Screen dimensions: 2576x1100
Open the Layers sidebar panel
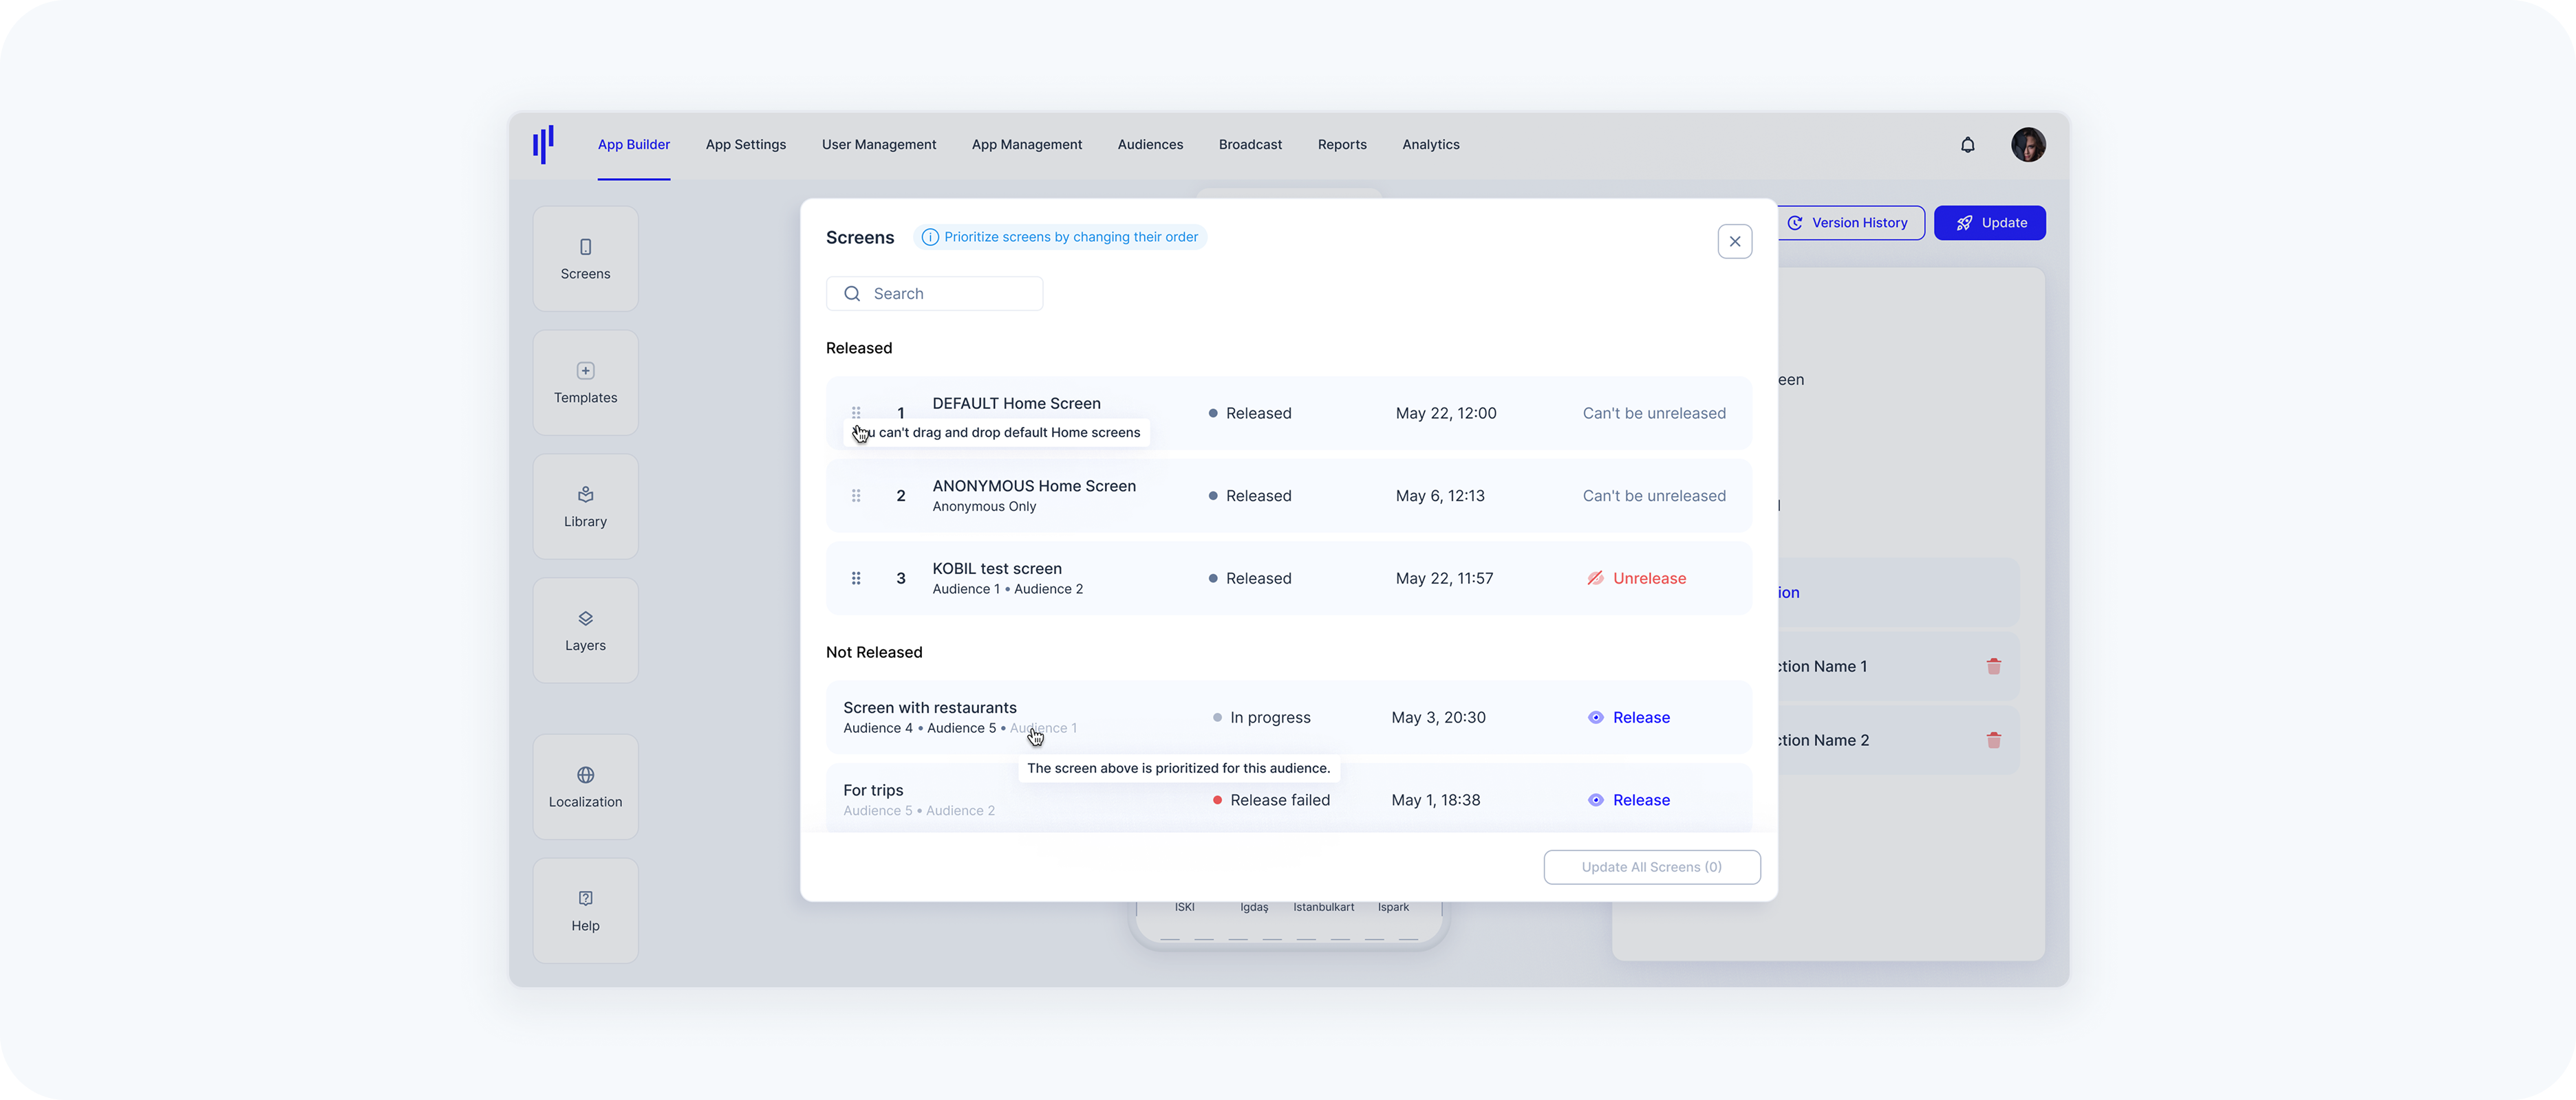pos(585,630)
